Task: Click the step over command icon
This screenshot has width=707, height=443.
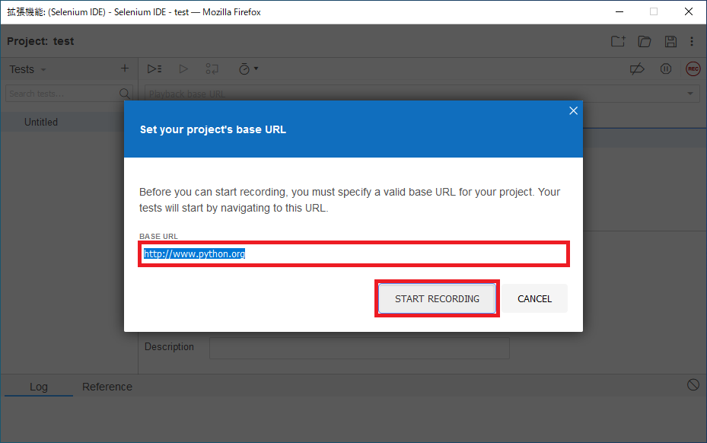Action: point(212,69)
